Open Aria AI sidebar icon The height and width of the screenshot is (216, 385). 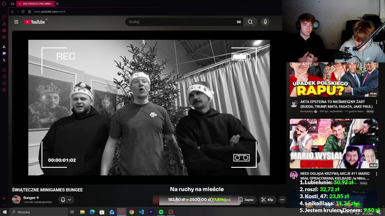click(x=4, y=47)
